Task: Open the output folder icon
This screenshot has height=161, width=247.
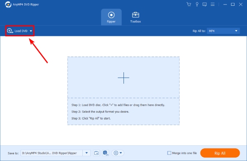Action: tap(96, 153)
